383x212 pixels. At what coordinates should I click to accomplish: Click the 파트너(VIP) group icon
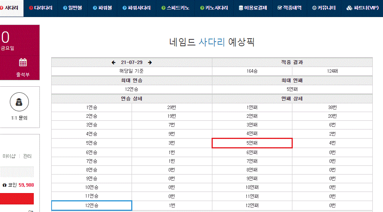pos(349,8)
